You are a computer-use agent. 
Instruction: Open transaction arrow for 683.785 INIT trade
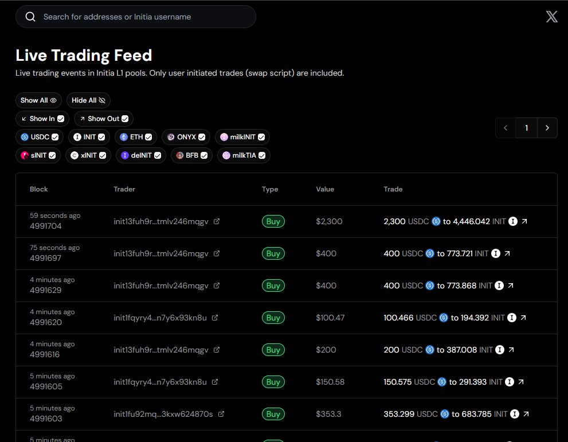point(526,414)
